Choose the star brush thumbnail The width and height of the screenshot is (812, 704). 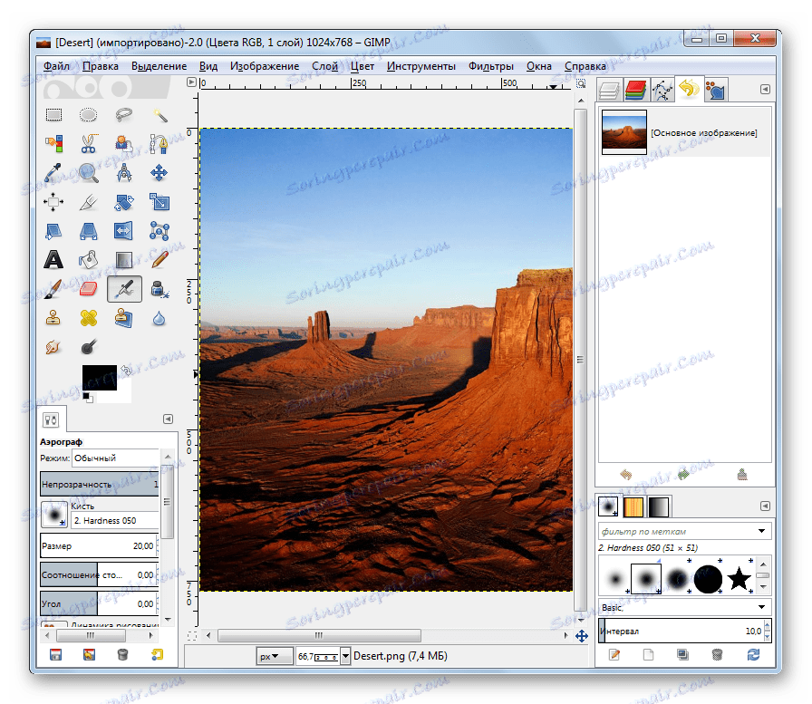click(739, 578)
